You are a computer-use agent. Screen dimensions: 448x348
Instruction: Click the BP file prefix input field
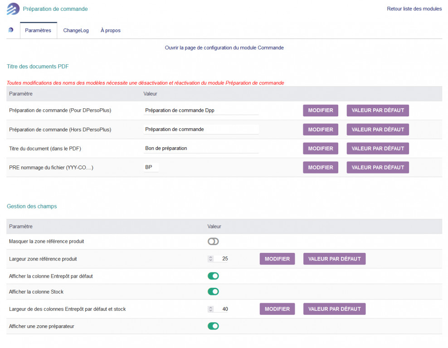click(x=151, y=168)
